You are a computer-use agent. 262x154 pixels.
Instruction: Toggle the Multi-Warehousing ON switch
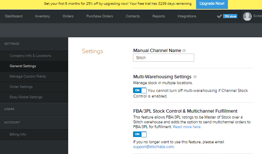[x=140, y=90]
